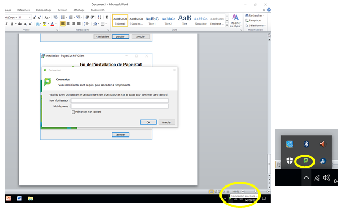Open File Explorer from the taskbar
345x210 pixels.
[x=30, y=198]
